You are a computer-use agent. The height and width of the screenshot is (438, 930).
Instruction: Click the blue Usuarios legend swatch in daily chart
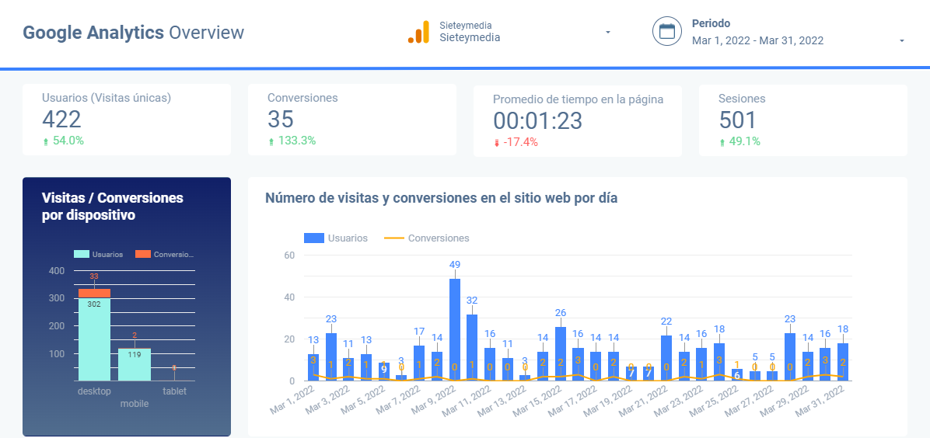[313, 238]
